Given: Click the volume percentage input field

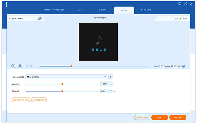Looking at the screenshot, I should [x=105, y=84].
